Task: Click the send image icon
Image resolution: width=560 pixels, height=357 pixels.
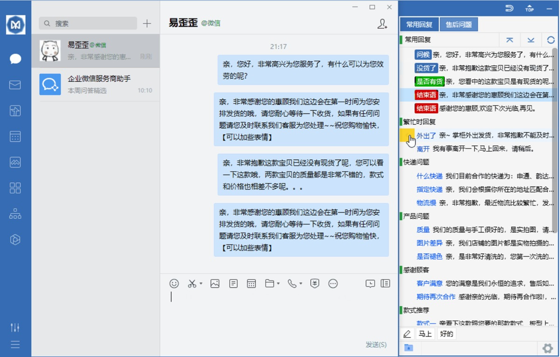Action: (x=215, y=283)
